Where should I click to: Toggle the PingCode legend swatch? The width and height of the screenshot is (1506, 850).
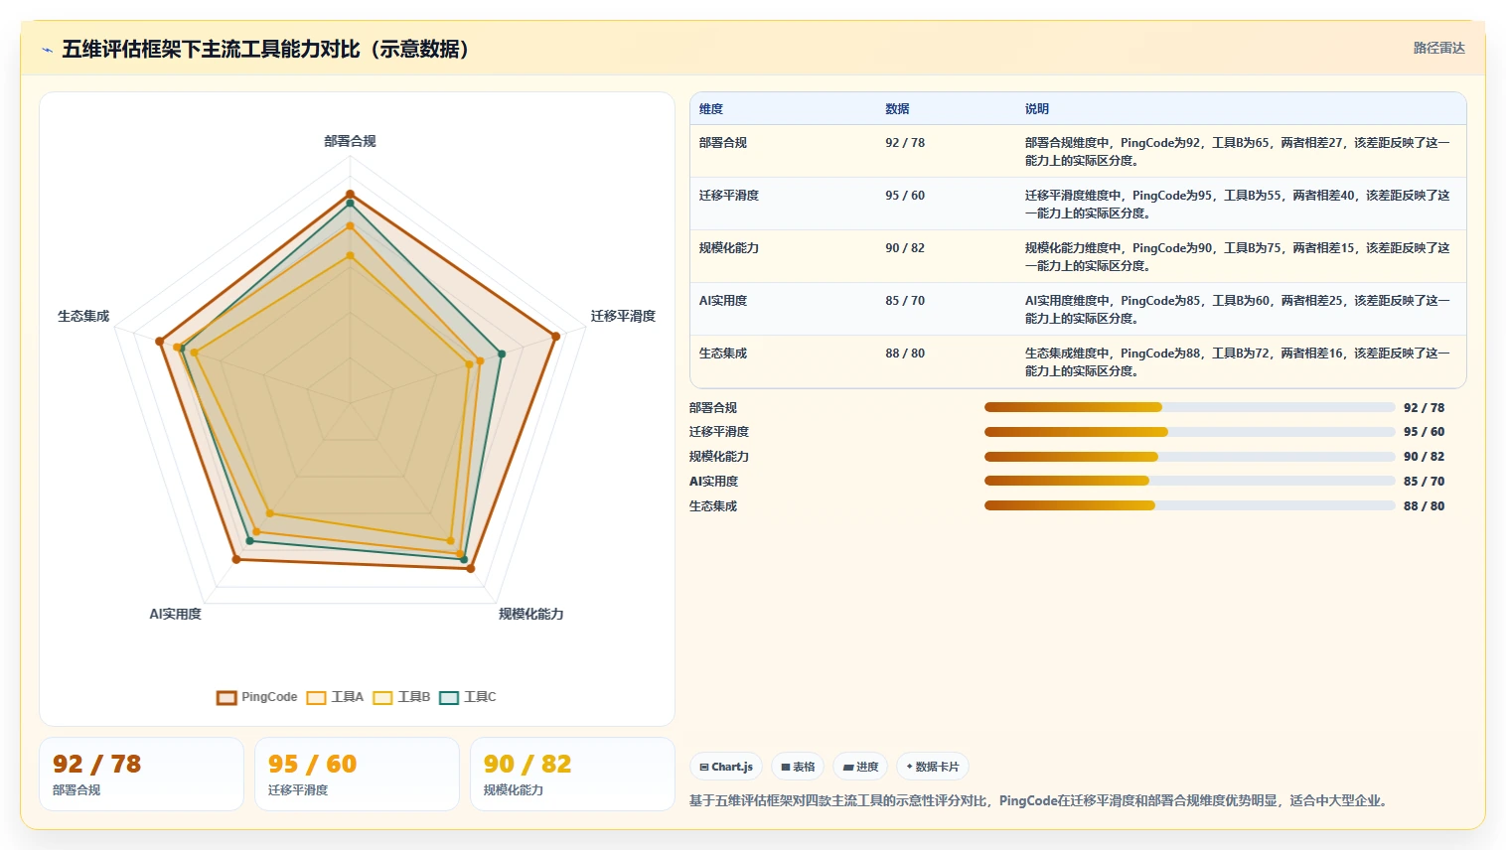point(226,697)
